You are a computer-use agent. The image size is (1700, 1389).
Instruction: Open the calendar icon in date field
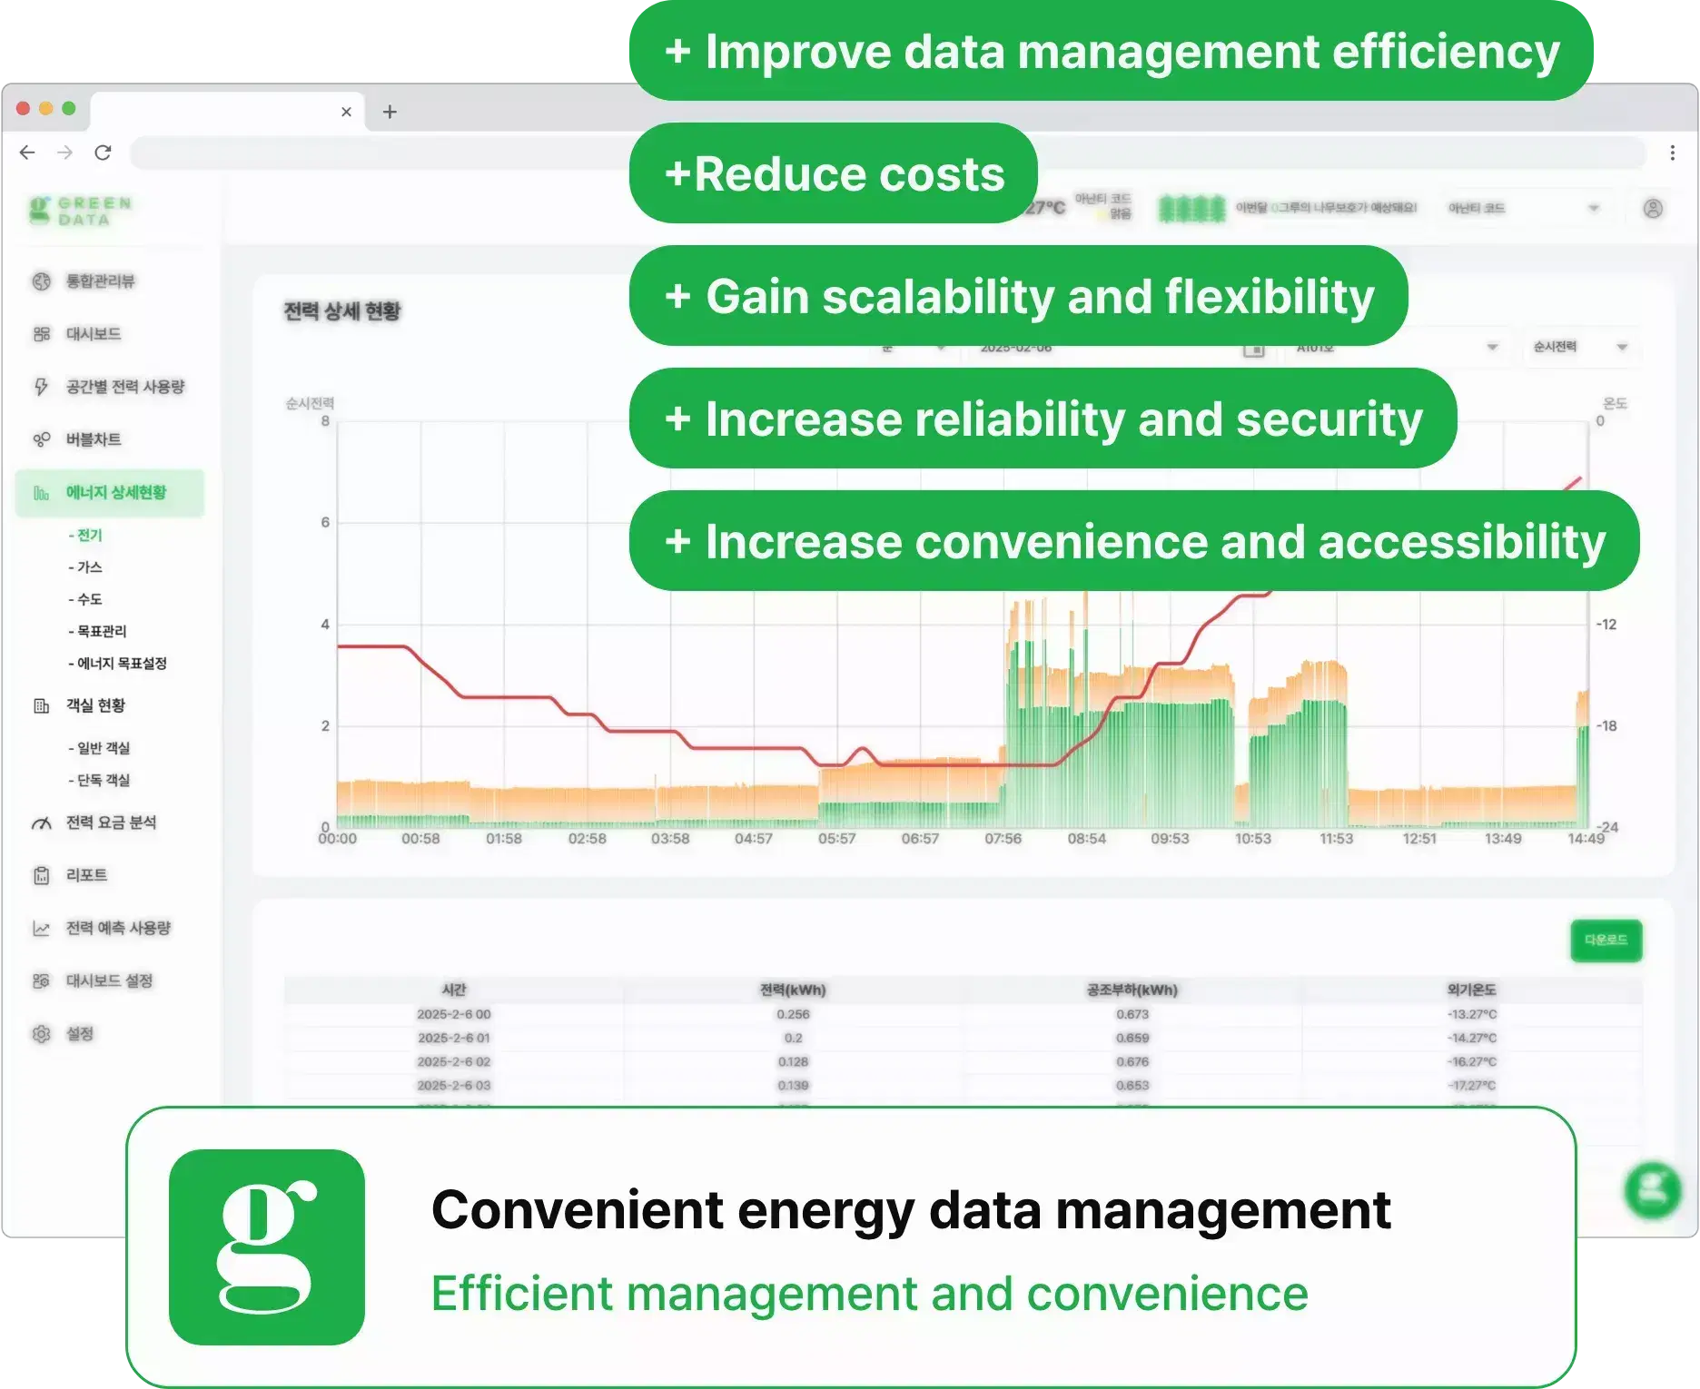pos(1253,349)
